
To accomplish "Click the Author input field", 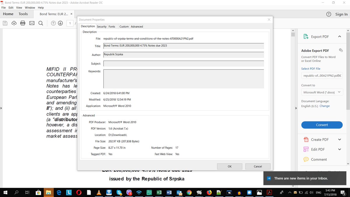I will coord(183,55).
